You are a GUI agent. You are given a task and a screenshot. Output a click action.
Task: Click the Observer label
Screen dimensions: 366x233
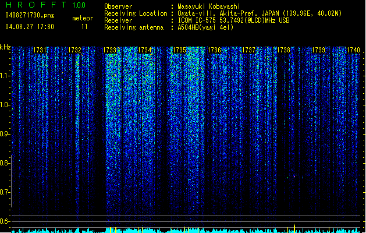point(118,6)
